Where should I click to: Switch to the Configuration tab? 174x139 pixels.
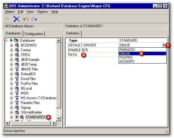click(x=34, y=34)
